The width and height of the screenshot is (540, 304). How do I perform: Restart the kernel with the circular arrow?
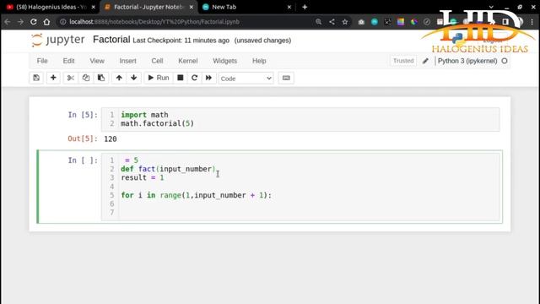(194, 78)
